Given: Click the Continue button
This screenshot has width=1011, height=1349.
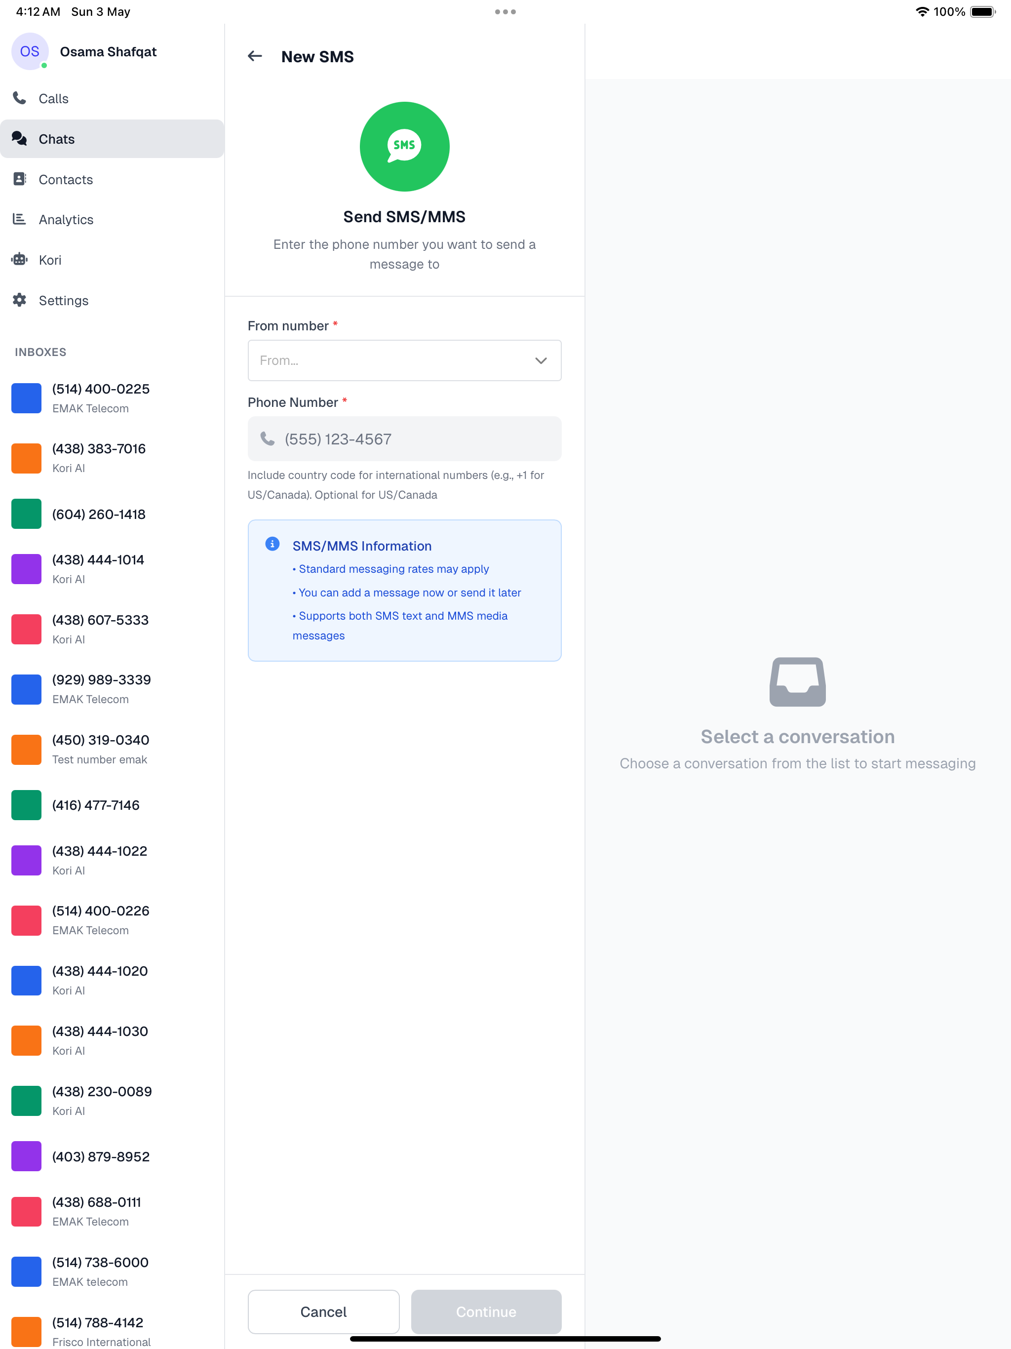Looking at the screenshot, I should tap(486, 1312).
